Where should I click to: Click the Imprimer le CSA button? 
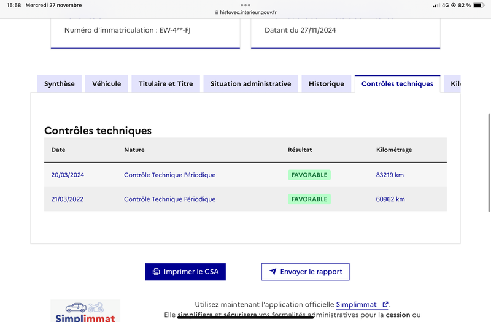click(185, 272)
